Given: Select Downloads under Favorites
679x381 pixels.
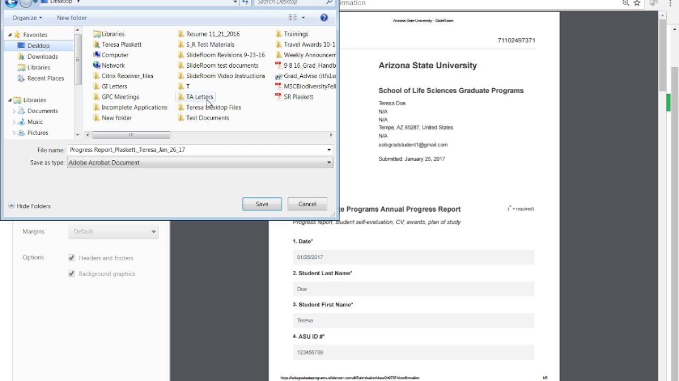Looking at the screenshot, I should click(38, 57).
